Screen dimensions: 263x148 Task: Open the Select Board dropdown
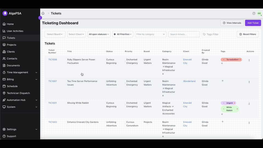click(x=55, y=34)
